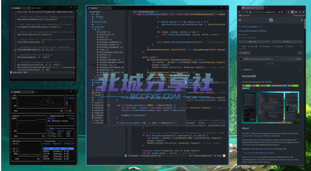The width and height of the screenshot is (311, 171).
Task: Click the View code link on GitHub
Action: (x=271, y=63)
